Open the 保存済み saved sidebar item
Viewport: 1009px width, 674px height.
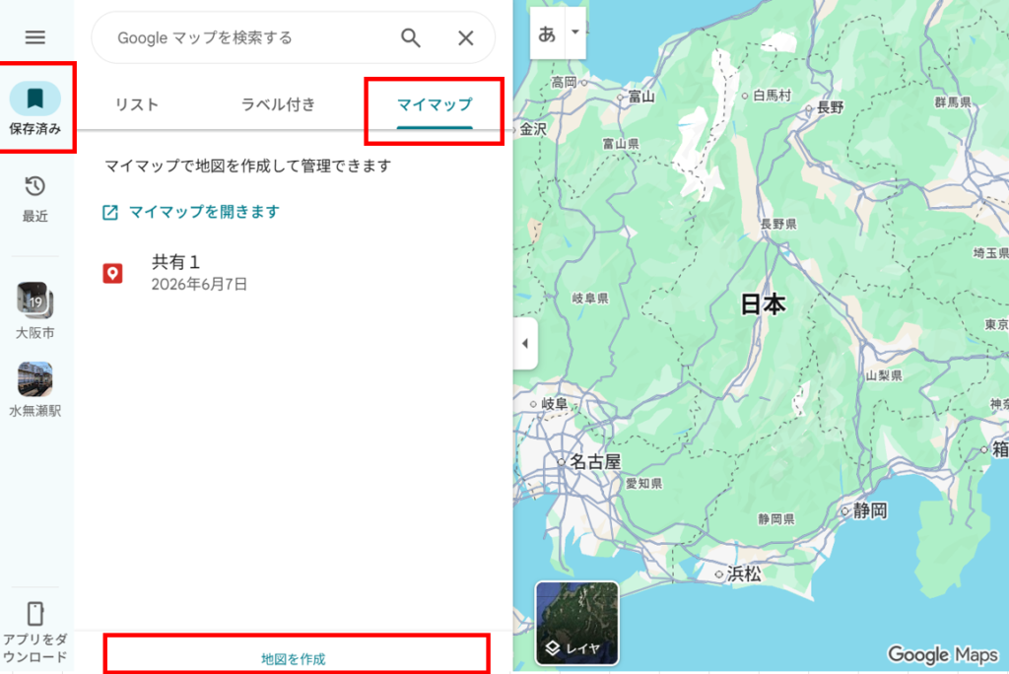34,108
